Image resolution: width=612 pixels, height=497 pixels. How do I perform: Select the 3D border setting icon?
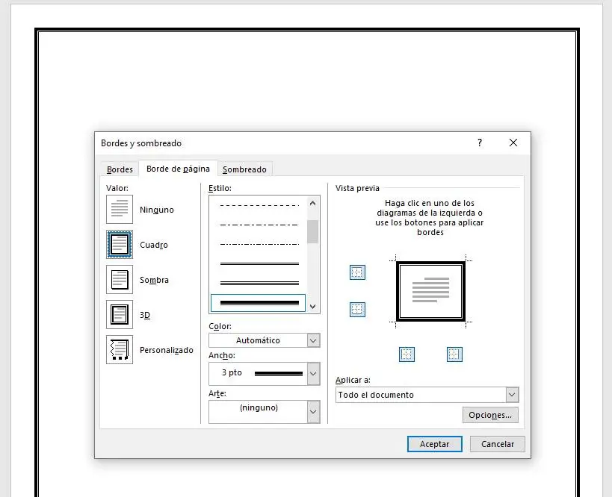[120, 315]
